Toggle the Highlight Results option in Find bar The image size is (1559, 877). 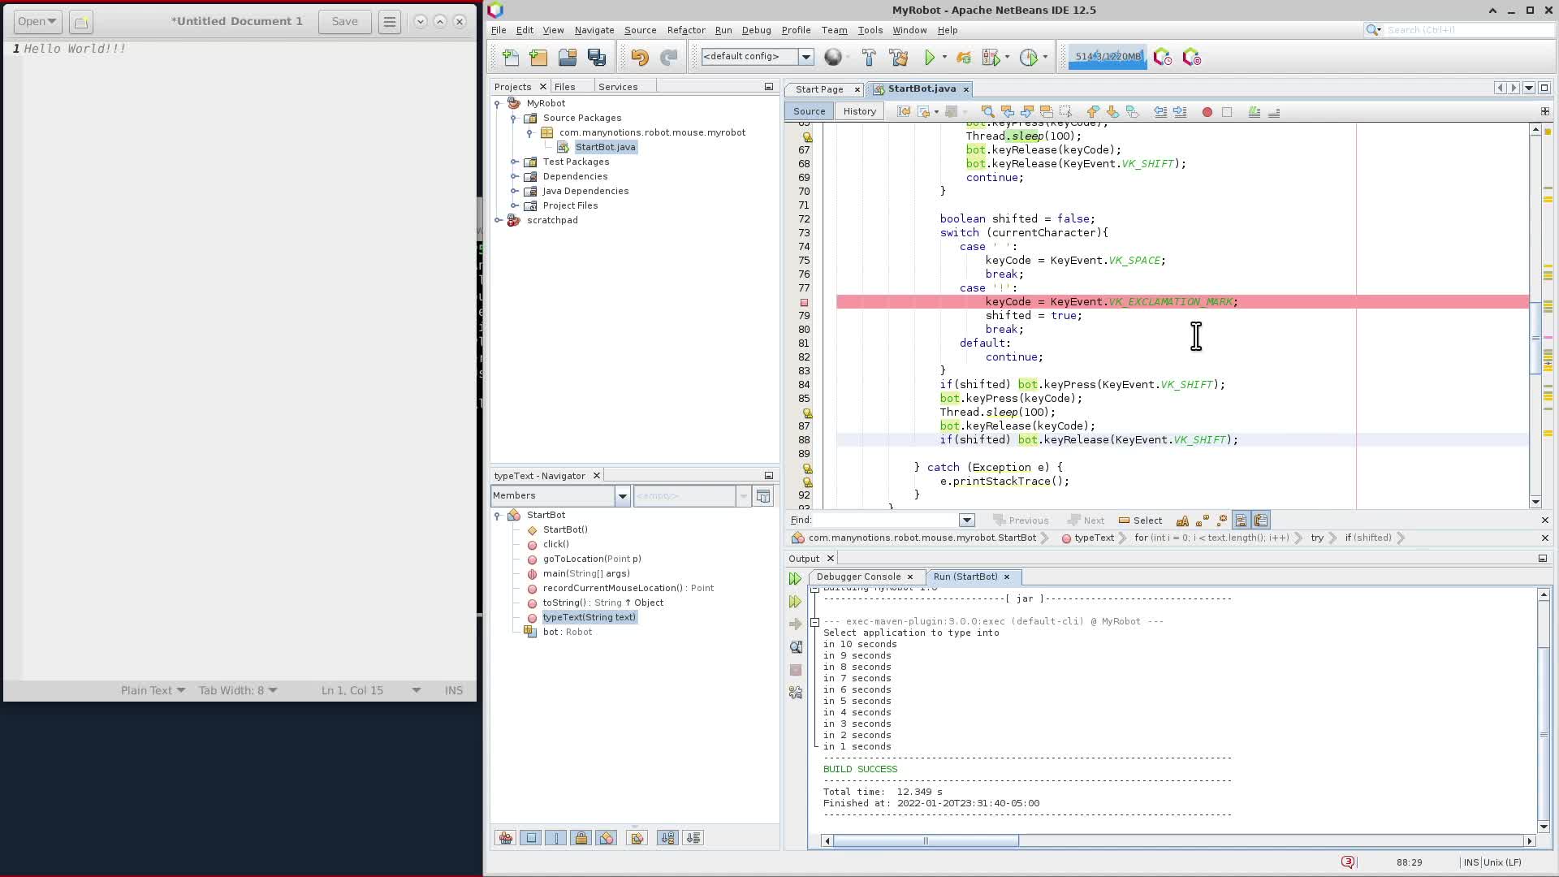click(1240, 520)
